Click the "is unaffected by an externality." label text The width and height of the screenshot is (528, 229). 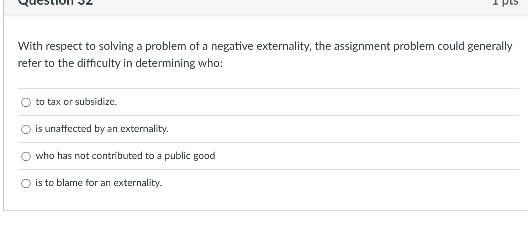(102, 129)
